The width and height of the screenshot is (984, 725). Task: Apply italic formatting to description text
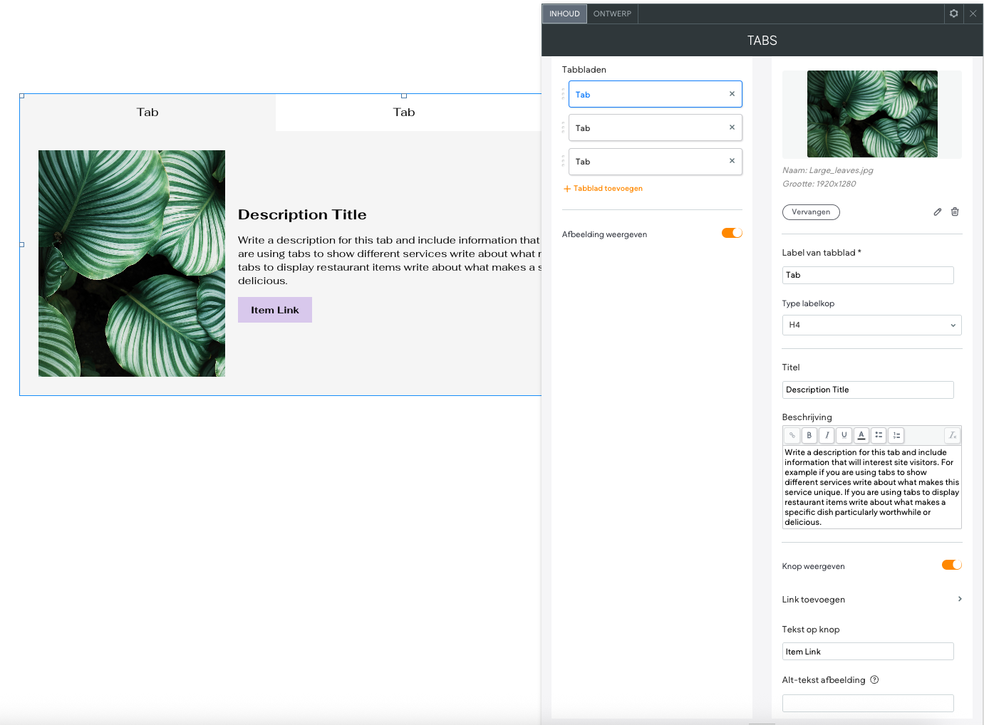(x=827, y=435)
